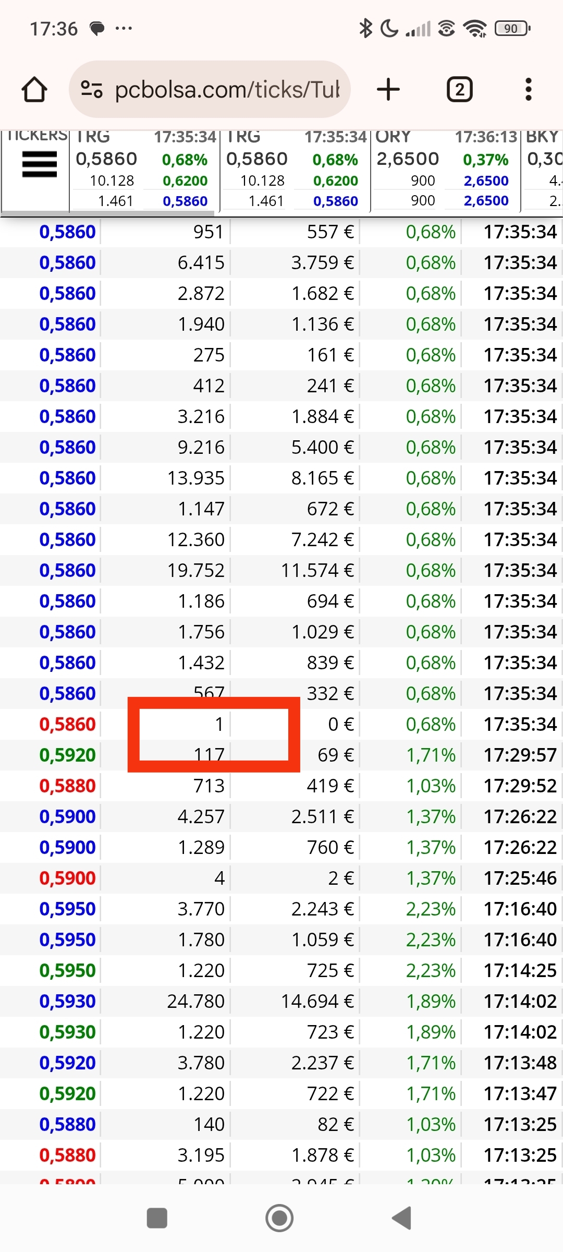This screenshot has height=1252, width=563.
Task: Click the amount 8.165 €
Action: click(x=323, y=478)
